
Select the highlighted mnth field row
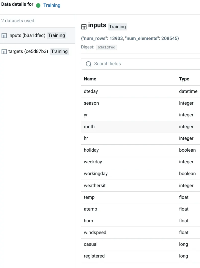click(140, 127)
